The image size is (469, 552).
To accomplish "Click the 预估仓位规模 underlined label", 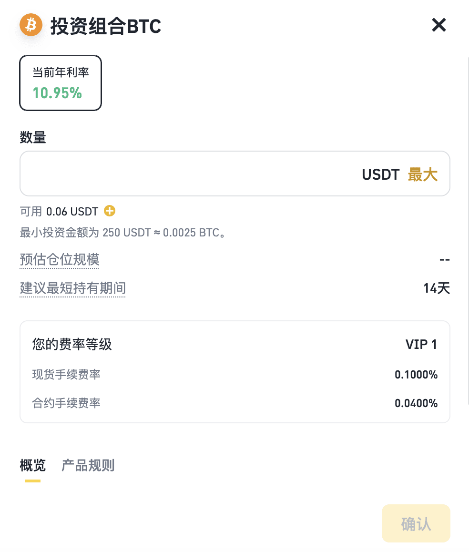I will [x=60, y=260].
